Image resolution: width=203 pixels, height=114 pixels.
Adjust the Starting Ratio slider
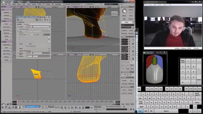(38, 53)
